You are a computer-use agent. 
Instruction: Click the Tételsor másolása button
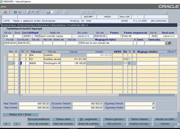(x=114, y=119)
